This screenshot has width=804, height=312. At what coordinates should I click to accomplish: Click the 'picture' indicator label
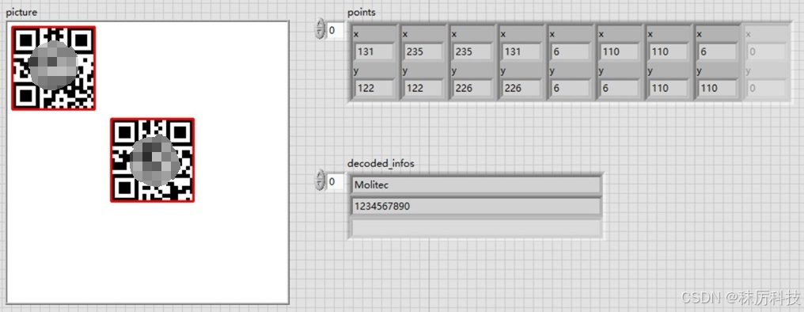(21, 13)
